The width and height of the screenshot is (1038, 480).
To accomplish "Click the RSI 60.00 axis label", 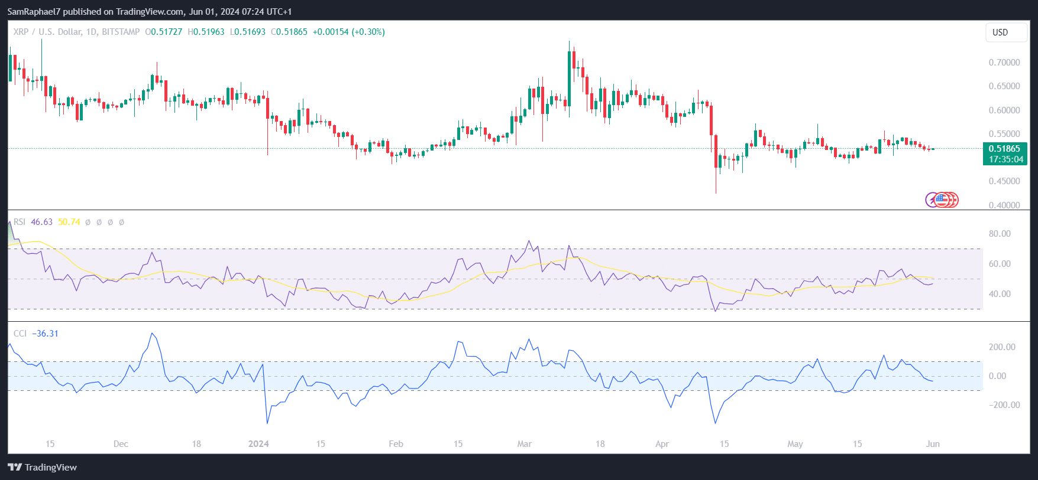I will (x=1000, y=264).
